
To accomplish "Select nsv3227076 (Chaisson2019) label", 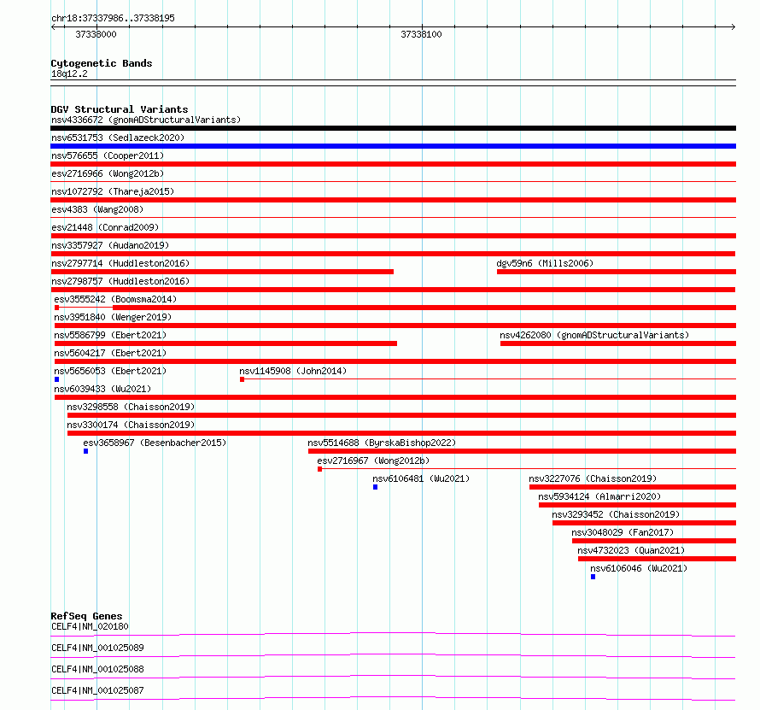I will 593,478.
